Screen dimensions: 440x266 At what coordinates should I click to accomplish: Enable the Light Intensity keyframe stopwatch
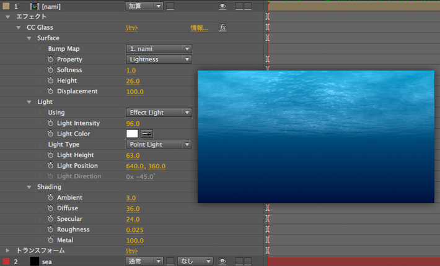tap(51, 124)
